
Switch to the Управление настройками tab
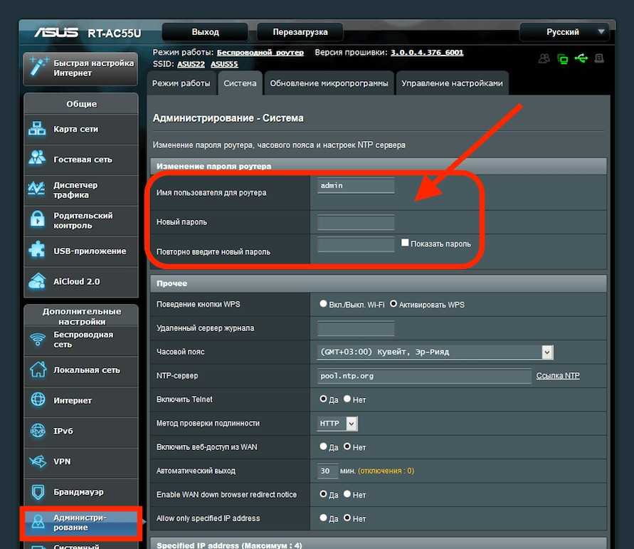tap(452, 83)
